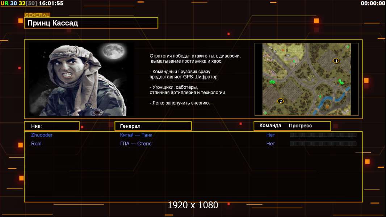The image size is (386, 217).
Task: Click the 'Китай — Танк' general entry
Action: click(136, 135)
